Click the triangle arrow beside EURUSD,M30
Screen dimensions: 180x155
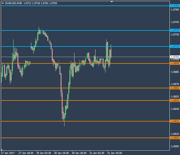(x=2, y=3)
